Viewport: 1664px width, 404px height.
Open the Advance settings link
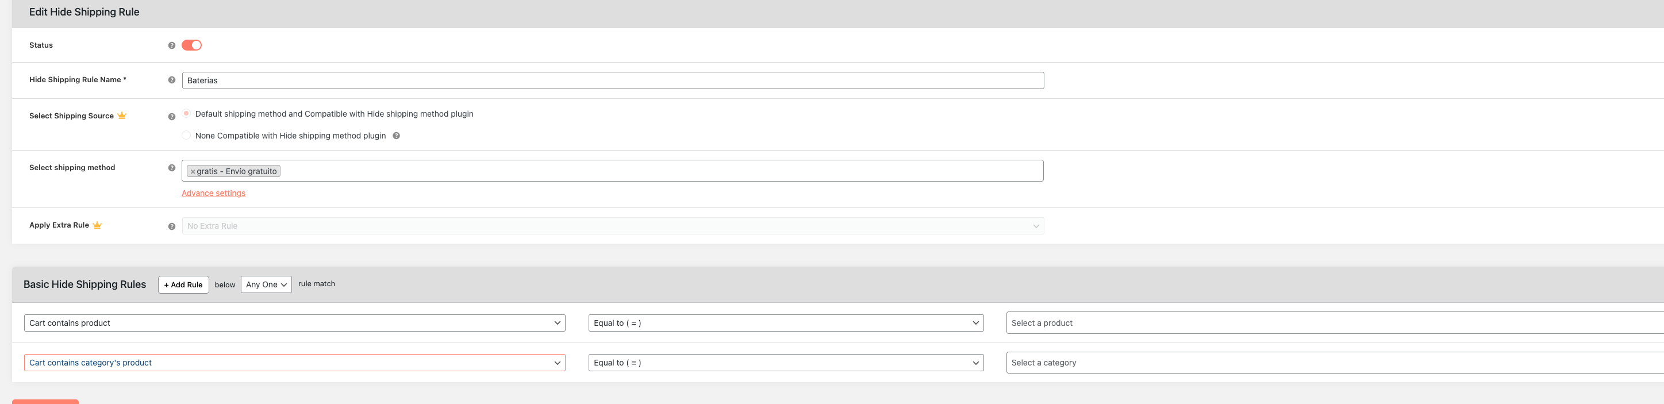pyautogui.click(x=214, y=193)
